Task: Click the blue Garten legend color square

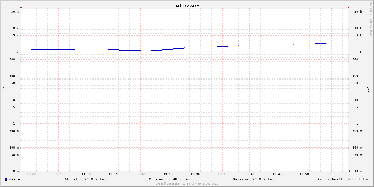Action: tap(6, 179)
